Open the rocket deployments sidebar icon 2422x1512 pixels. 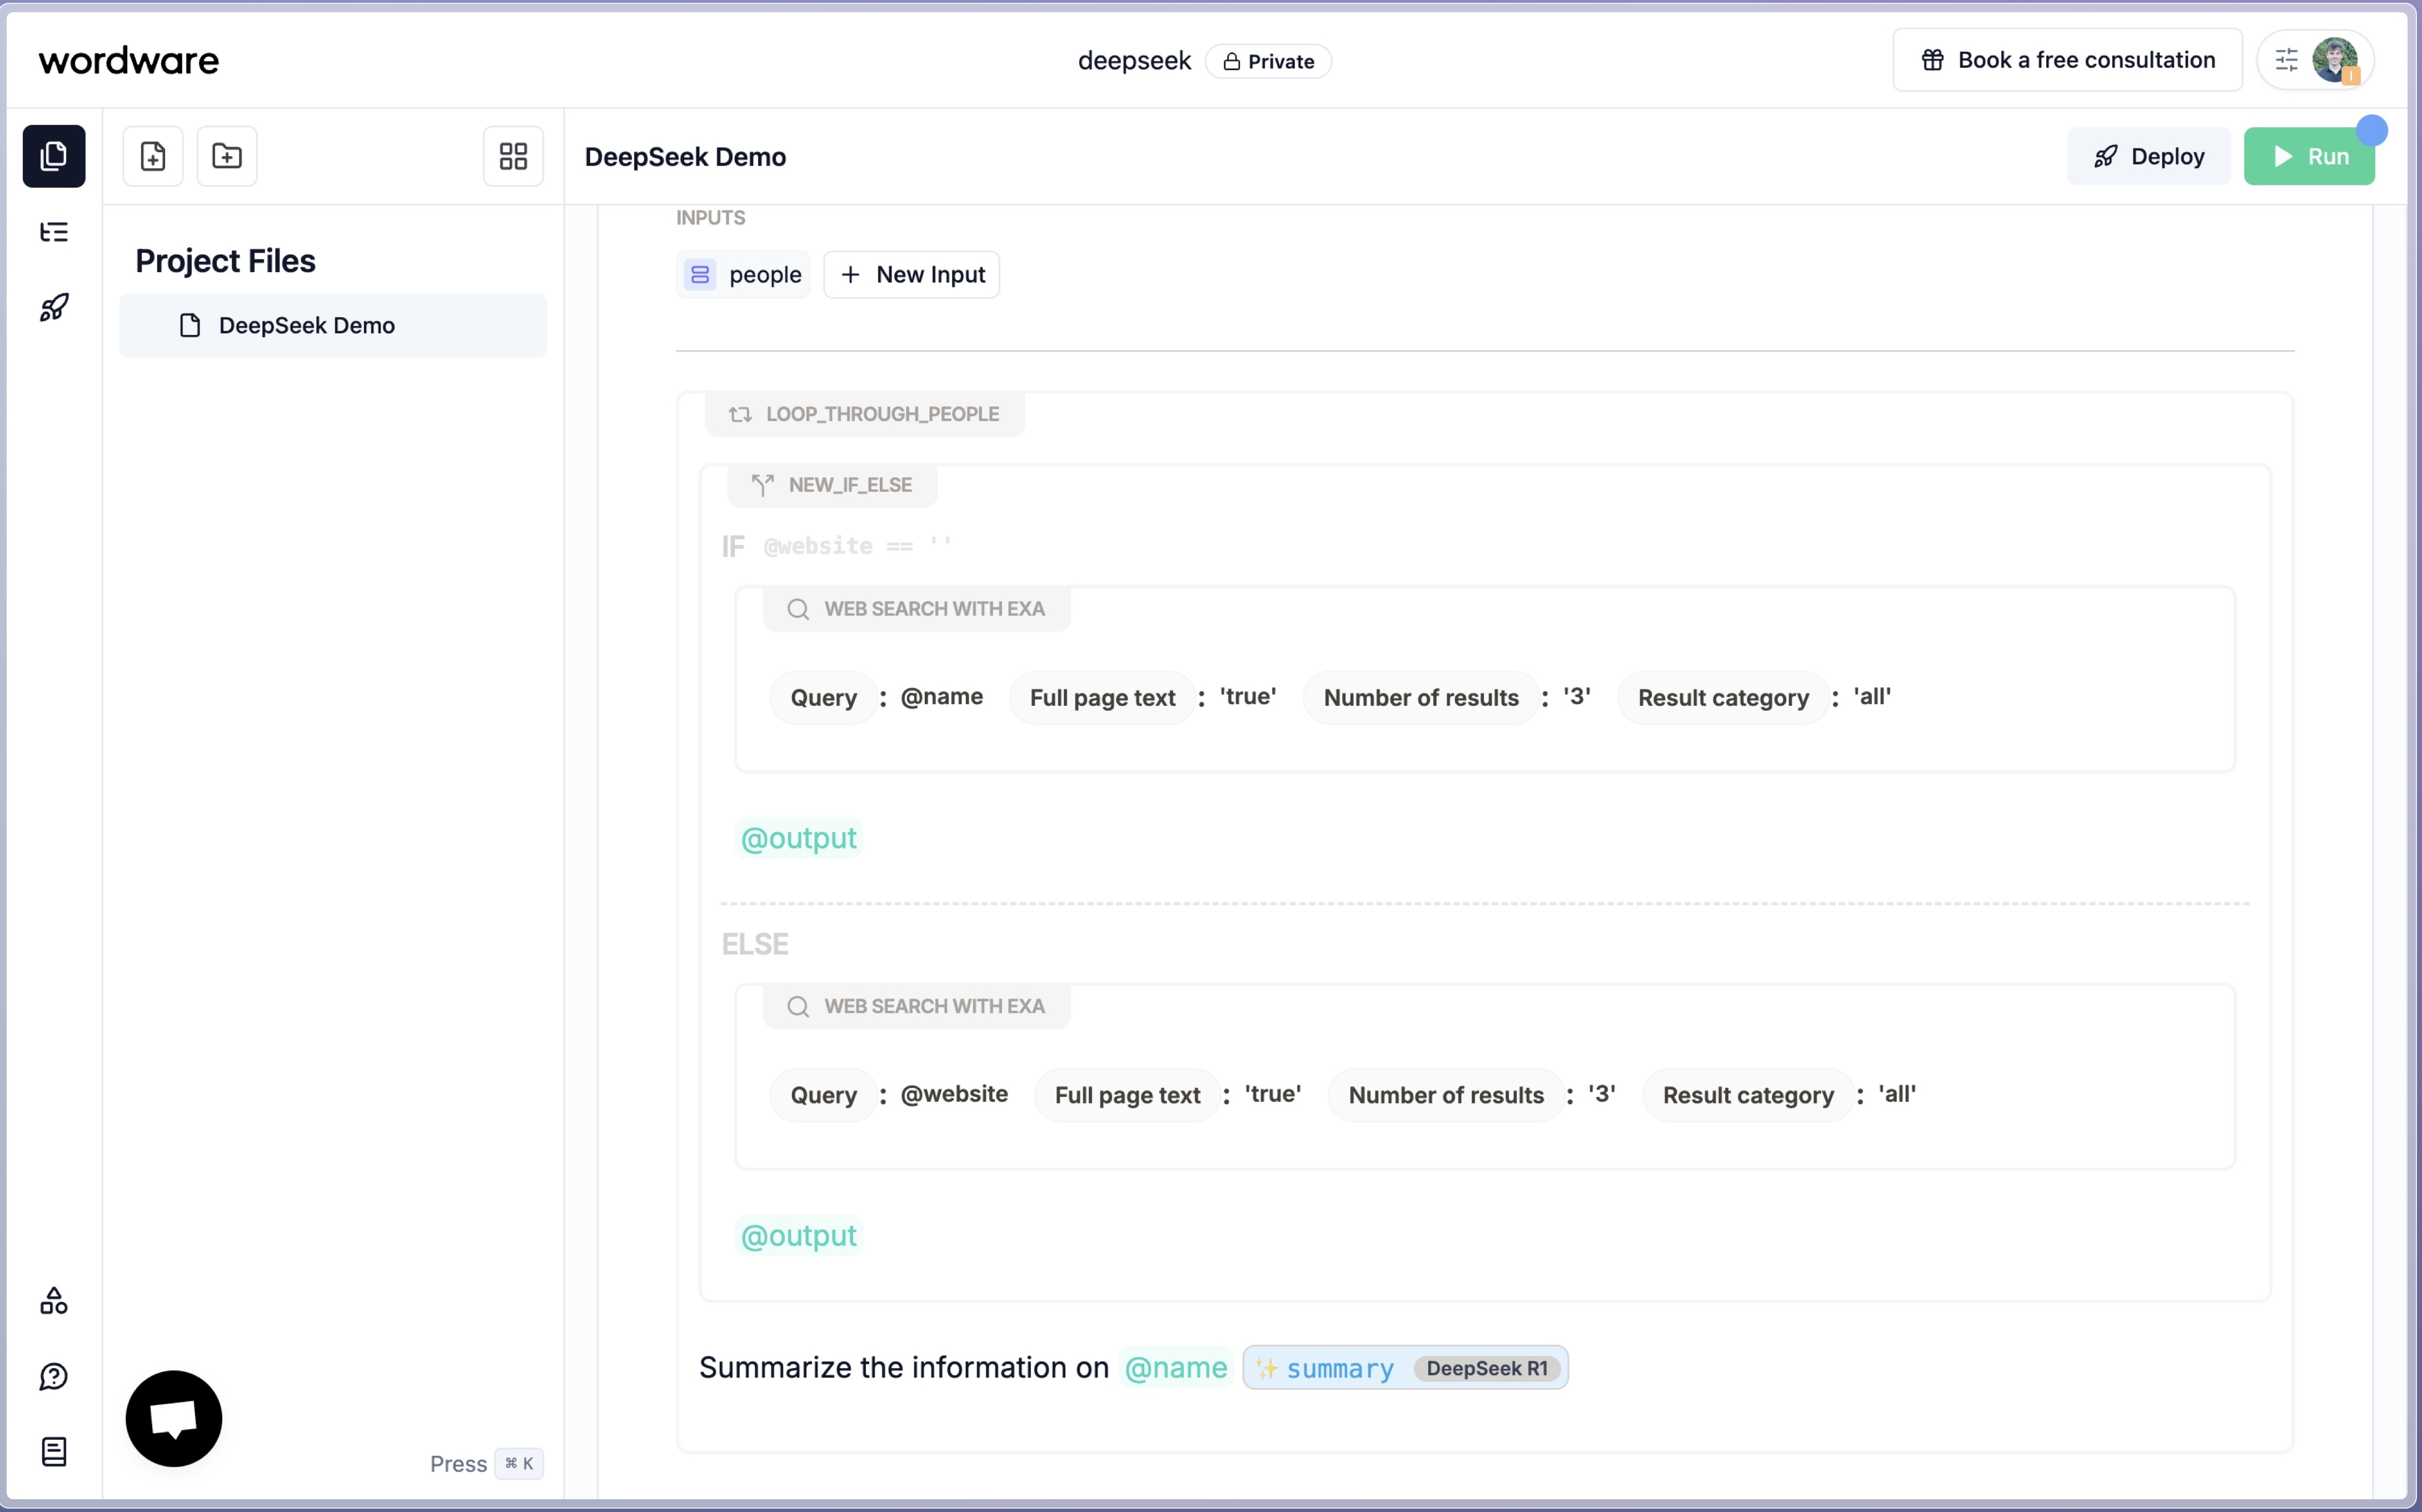pyautogui.click(x=54, y=307)
